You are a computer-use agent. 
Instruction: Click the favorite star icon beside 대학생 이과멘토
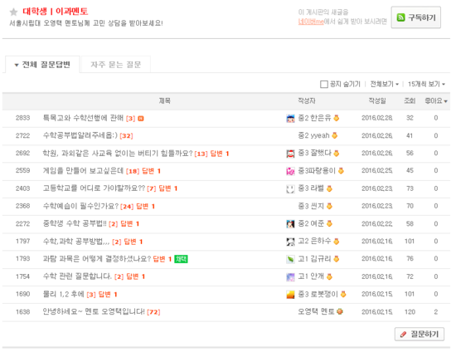(13, 12)
